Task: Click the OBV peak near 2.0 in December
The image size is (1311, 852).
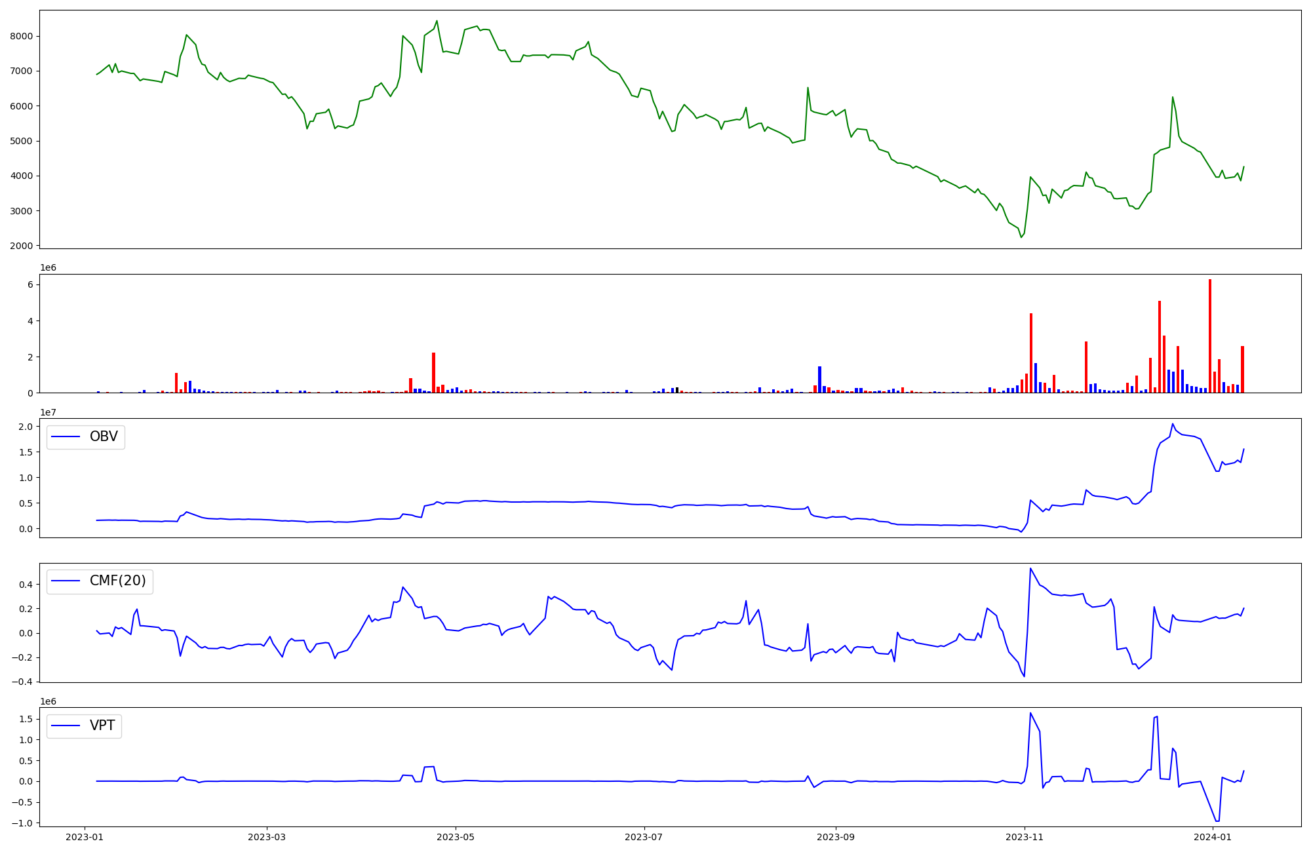Action: click(x=1173, y=423)
